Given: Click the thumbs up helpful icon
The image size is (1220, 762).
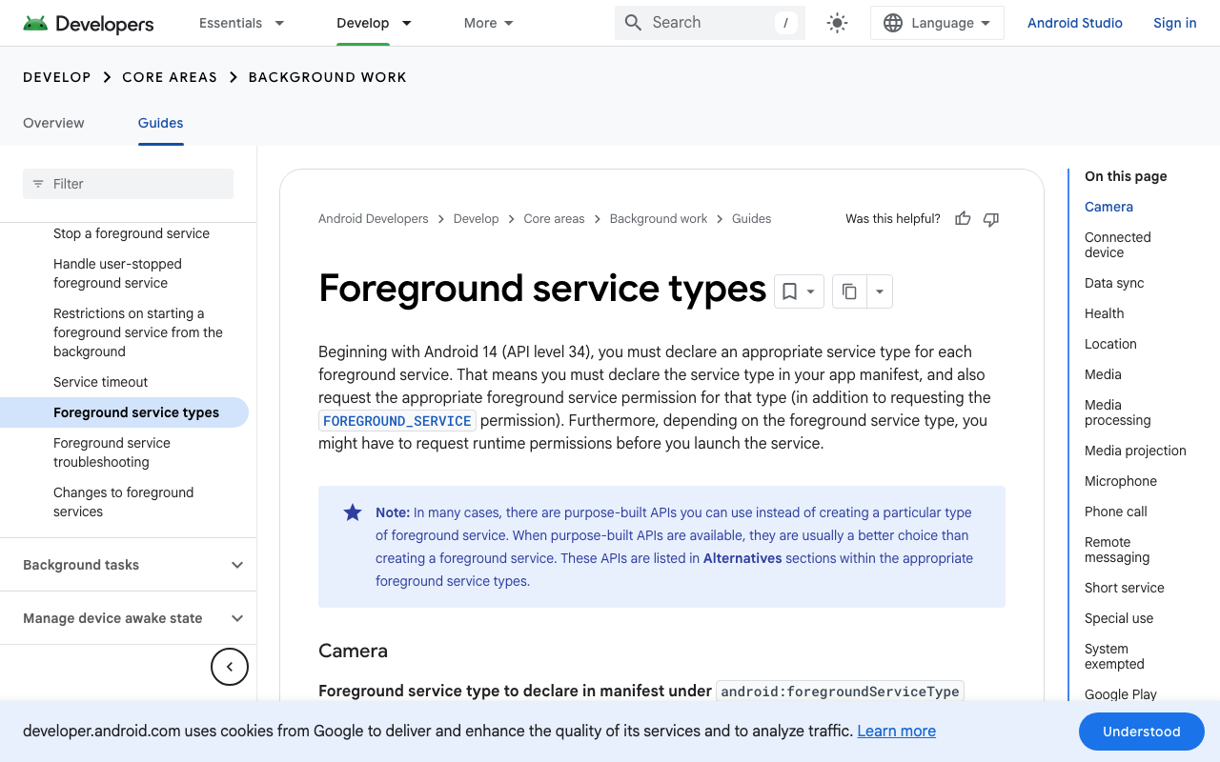Looking at the screenshot, I should pos(963,219).
